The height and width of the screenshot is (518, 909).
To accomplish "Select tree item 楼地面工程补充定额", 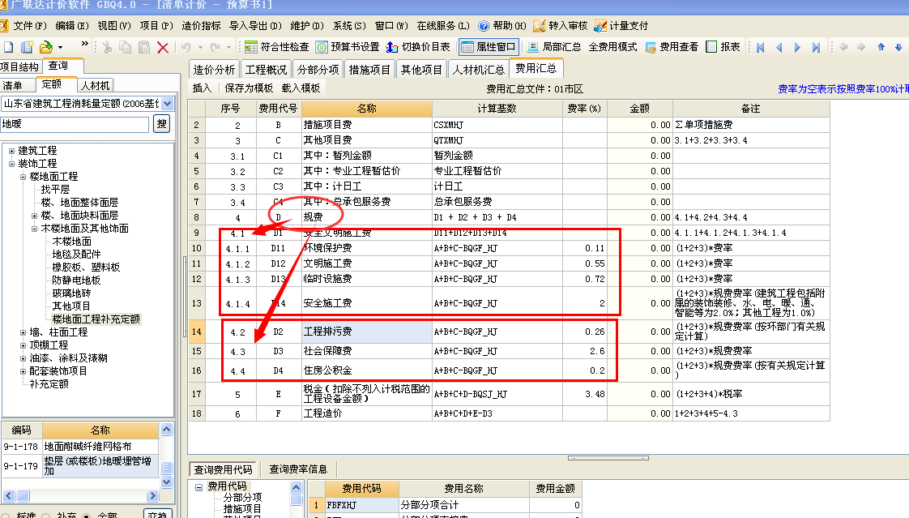I will pyautogui.click(x=96, y=319).
